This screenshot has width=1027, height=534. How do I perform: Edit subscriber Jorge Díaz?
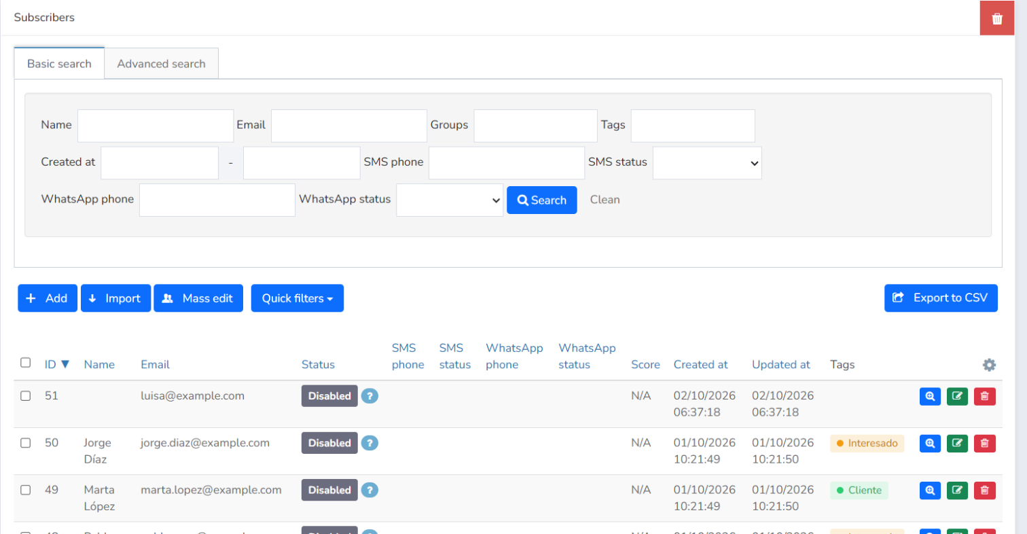[957, 444]
